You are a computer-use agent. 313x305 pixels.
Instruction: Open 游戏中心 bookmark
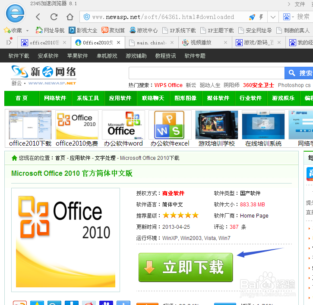[143, 30]
